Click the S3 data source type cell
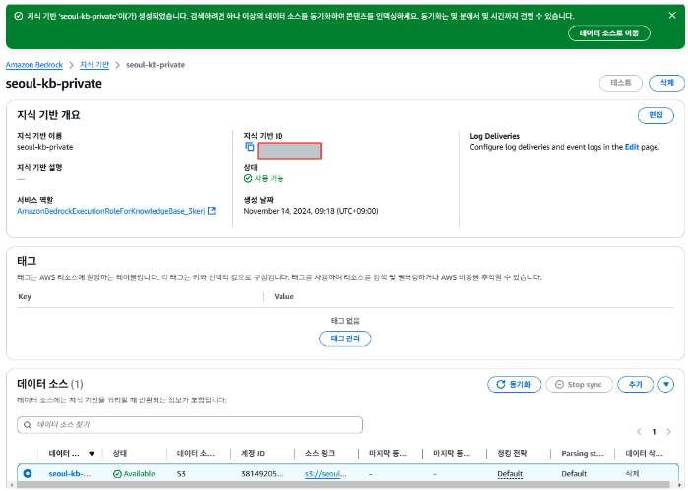Screen dimensions: 688x491 pyautogui.click(x=181, y=474)
